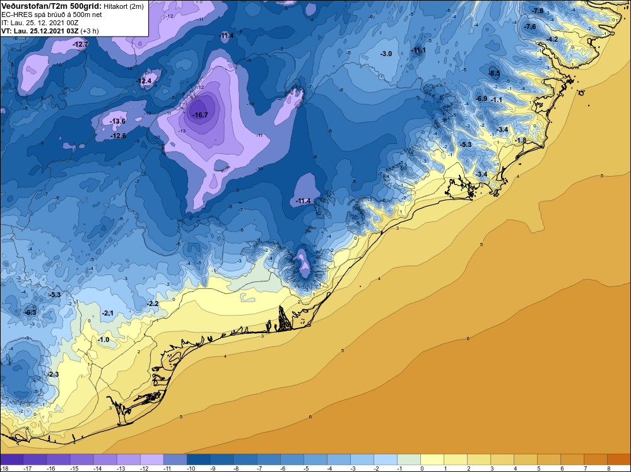631x472 pixels.
Task: Click the Veðurstofan/T2m 500grid title text
Action: [x=51, y=6]
